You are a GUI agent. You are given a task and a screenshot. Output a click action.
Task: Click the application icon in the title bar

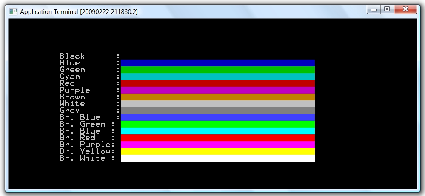click(13, 12)
